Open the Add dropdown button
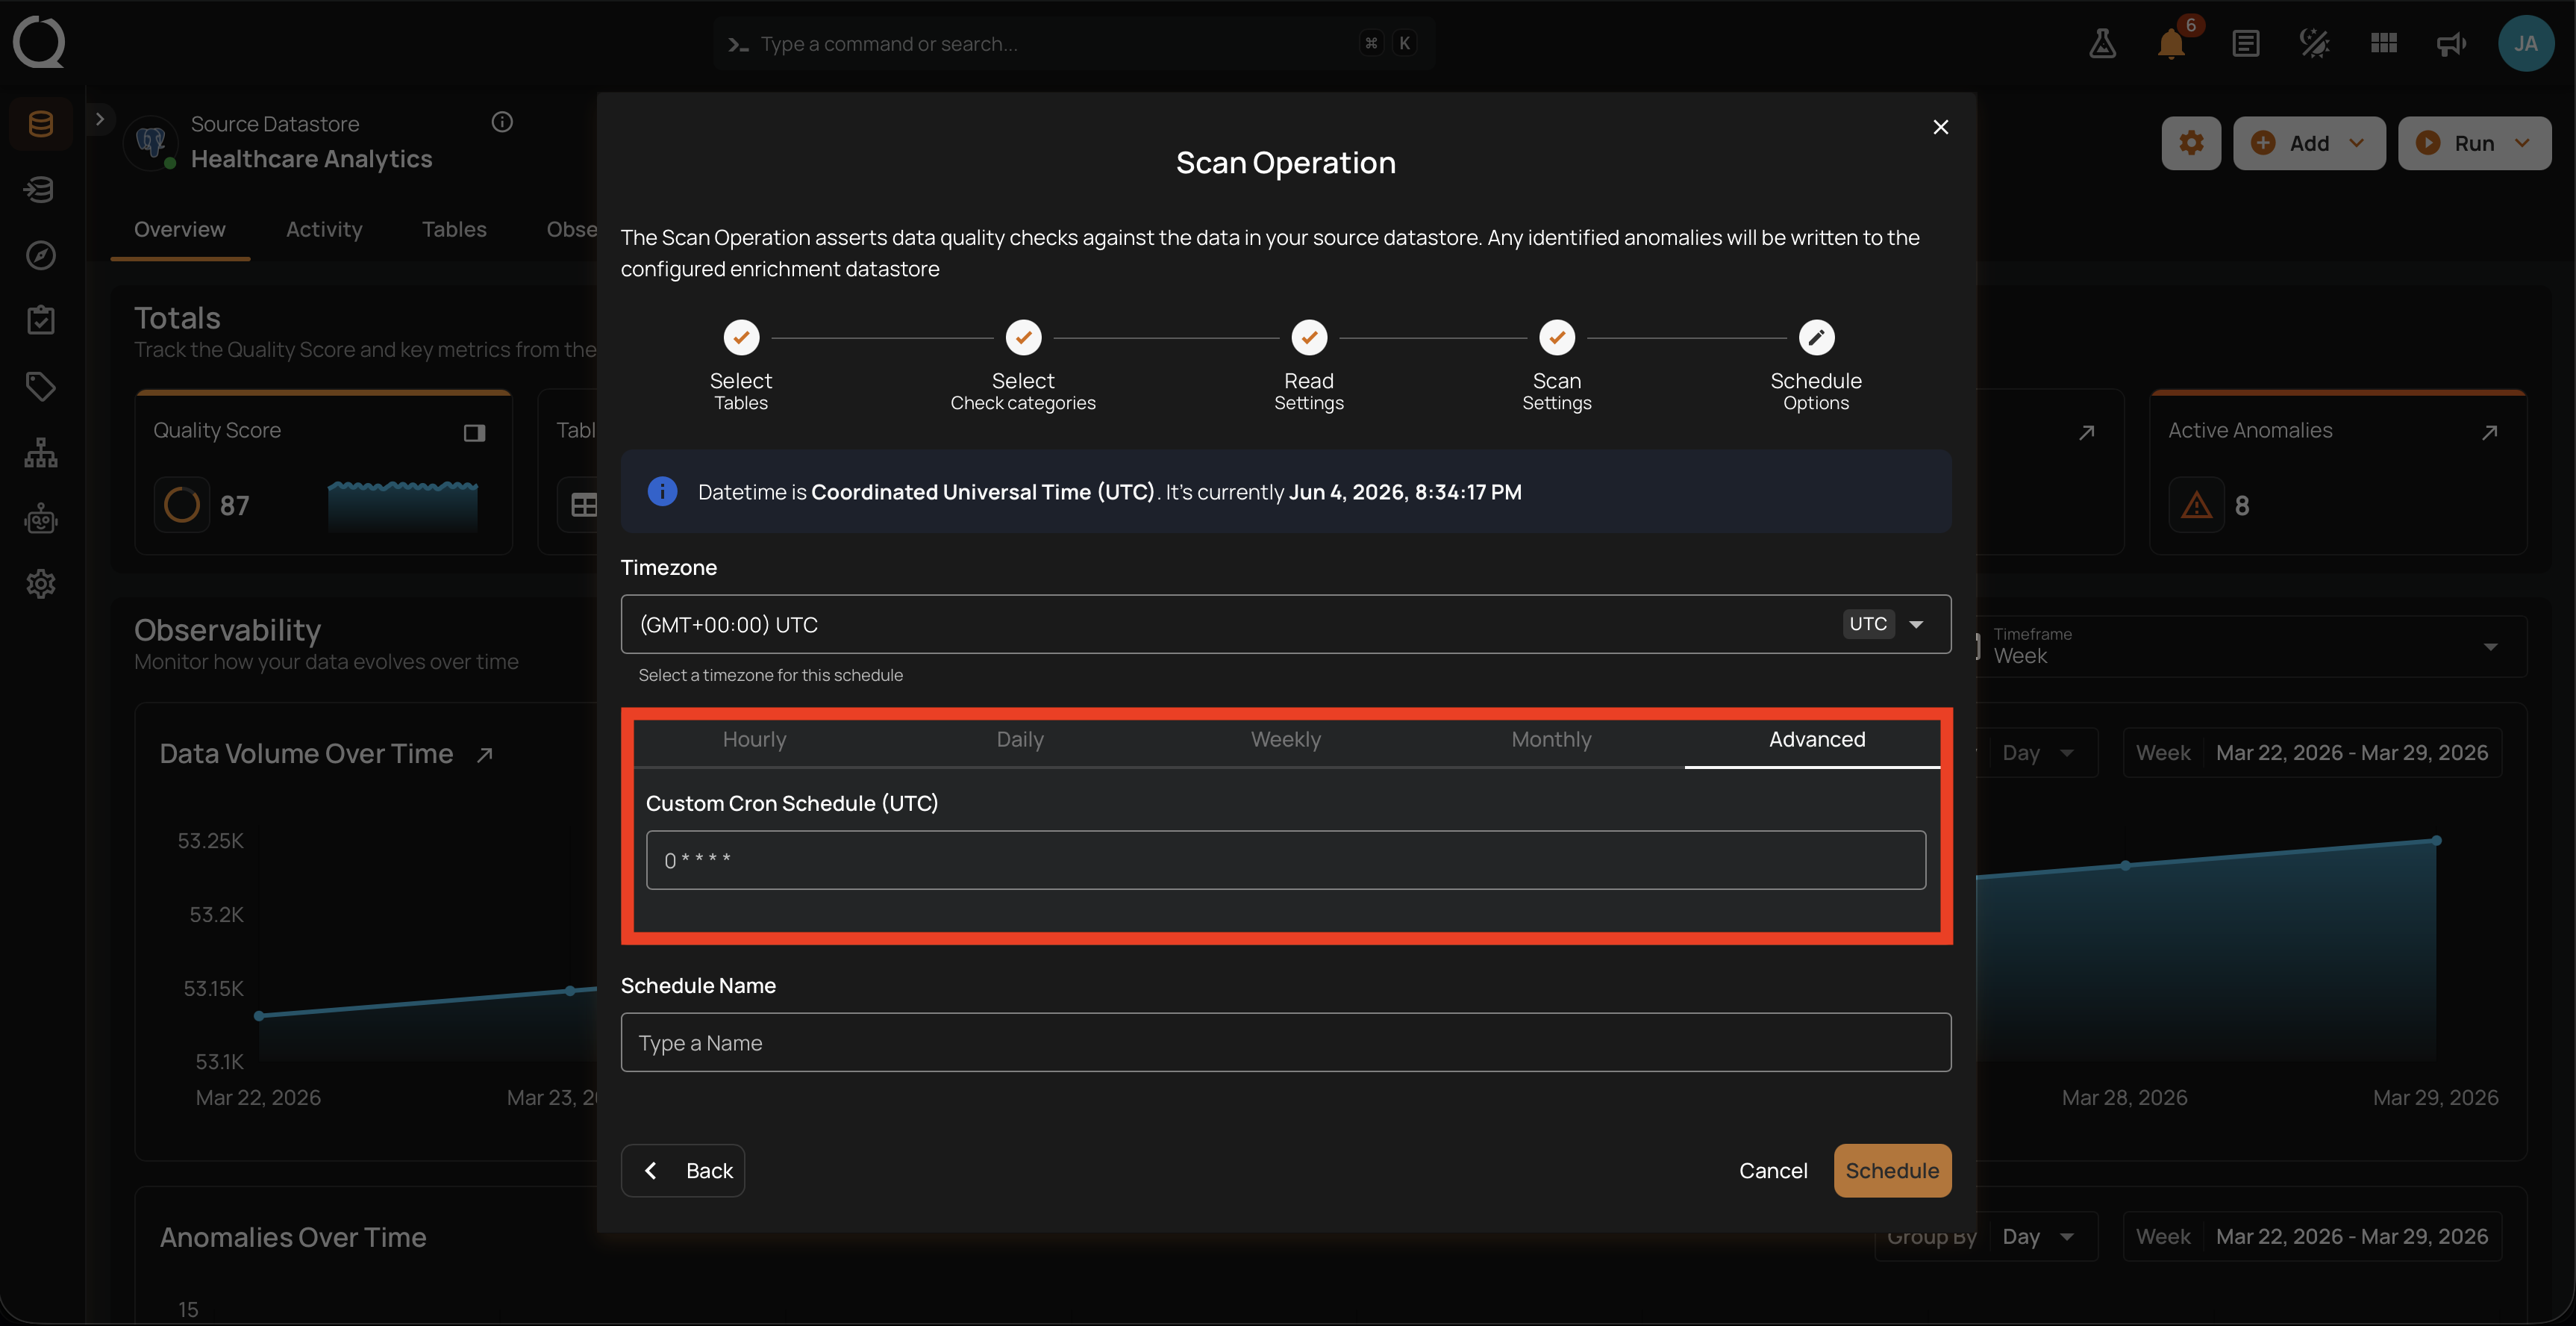Viewport: 2576px width, 1326px height. pyautogui.click(x=2309, y=143)
